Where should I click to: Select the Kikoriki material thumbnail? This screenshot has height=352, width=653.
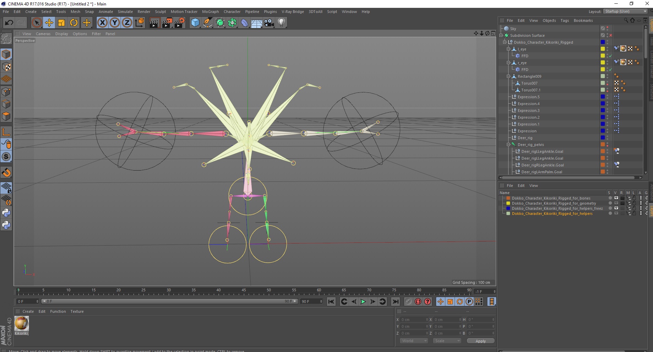[x=21, y=323]
